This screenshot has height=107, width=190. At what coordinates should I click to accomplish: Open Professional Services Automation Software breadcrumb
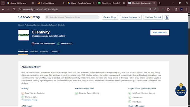[40, 25]
